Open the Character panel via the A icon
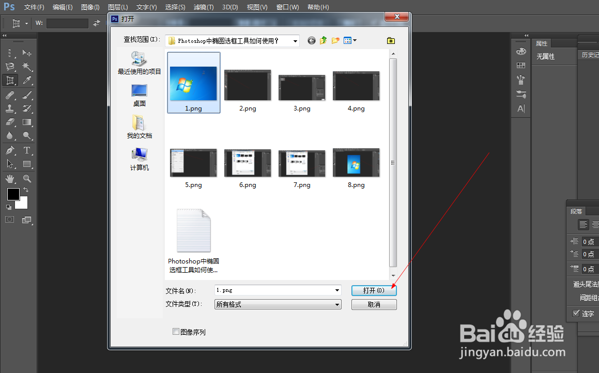 (521, 108)
